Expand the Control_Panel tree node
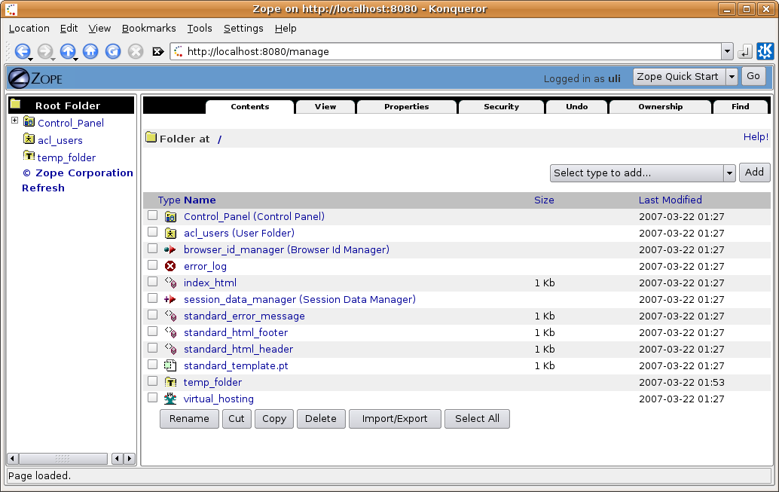The width and height of the screenshot is (779, 492). click(15, 121)
